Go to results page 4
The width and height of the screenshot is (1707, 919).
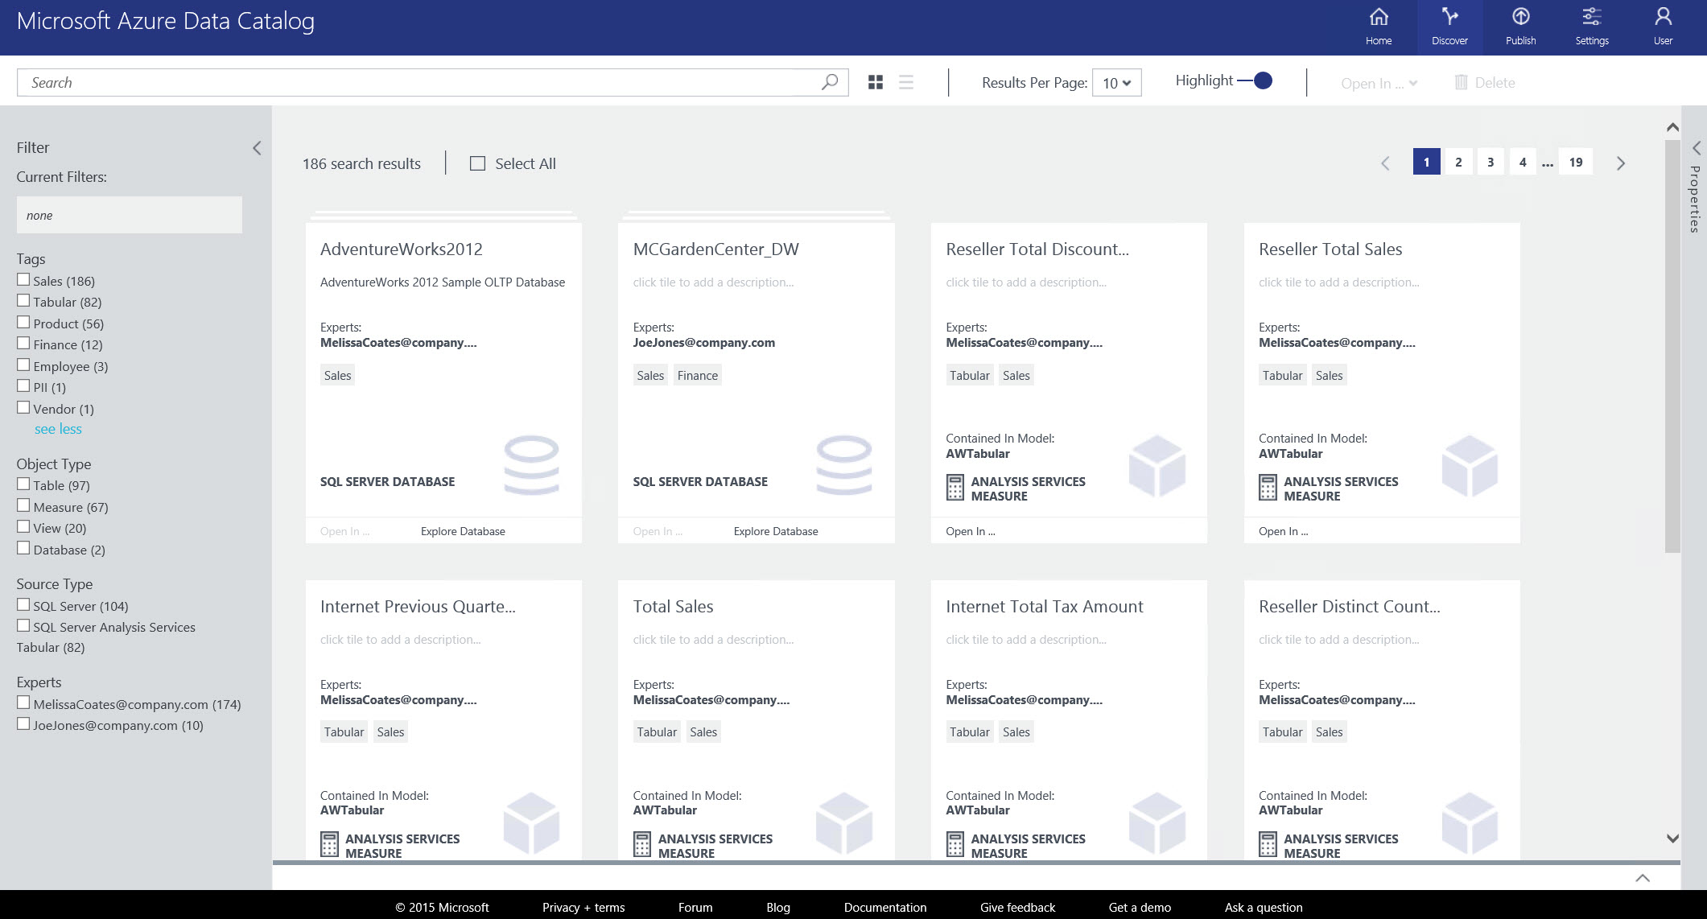pyautogui.click(x=1523, y=162)
